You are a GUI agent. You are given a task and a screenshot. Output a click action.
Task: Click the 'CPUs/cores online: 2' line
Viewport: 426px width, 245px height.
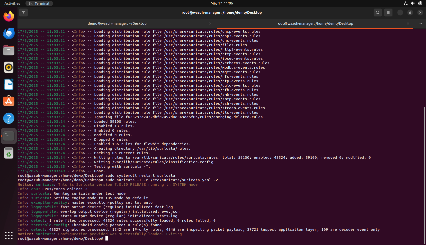[x=52, y=189]
